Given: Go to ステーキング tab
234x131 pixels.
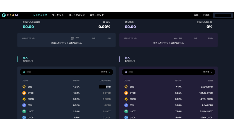Looking at the screenshot, I should click(x=97, y=15).
